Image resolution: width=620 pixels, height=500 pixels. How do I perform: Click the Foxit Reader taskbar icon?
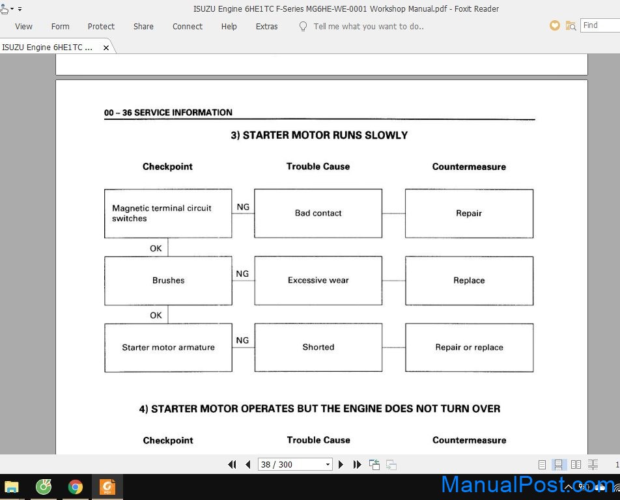coord(107,487)
